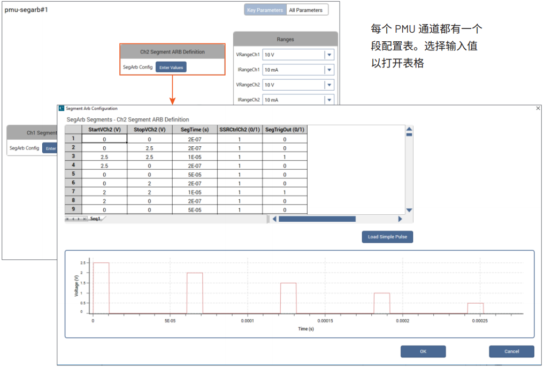
Task: Select row header 1
Action: pos(73,139)
